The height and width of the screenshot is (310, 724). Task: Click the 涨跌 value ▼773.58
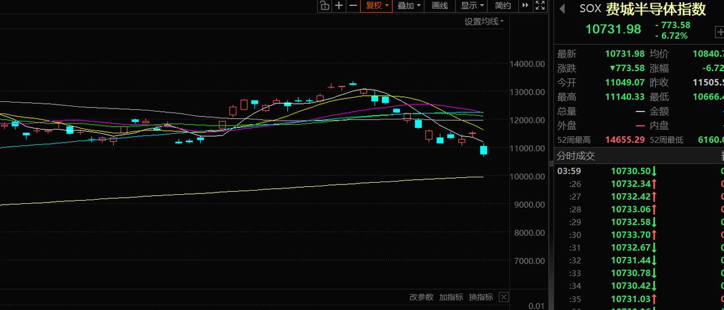[627, 68]
